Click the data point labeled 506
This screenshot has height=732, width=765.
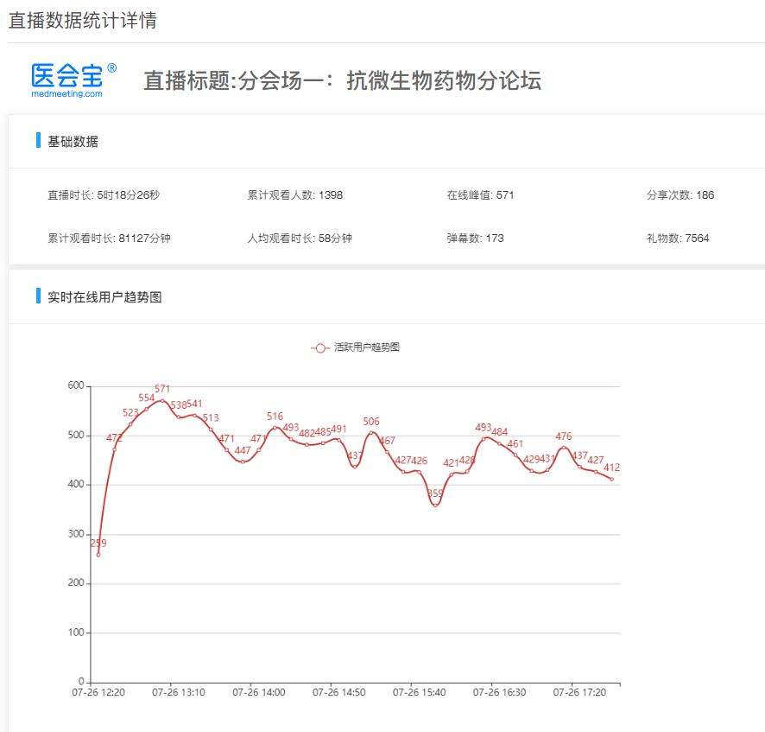(371, 433)
